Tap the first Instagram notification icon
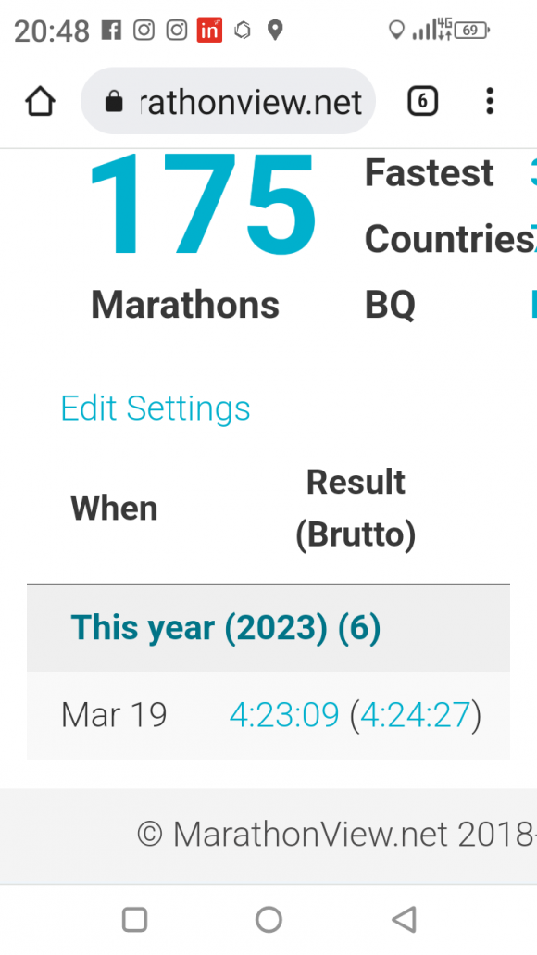 (x=144, y=30)
